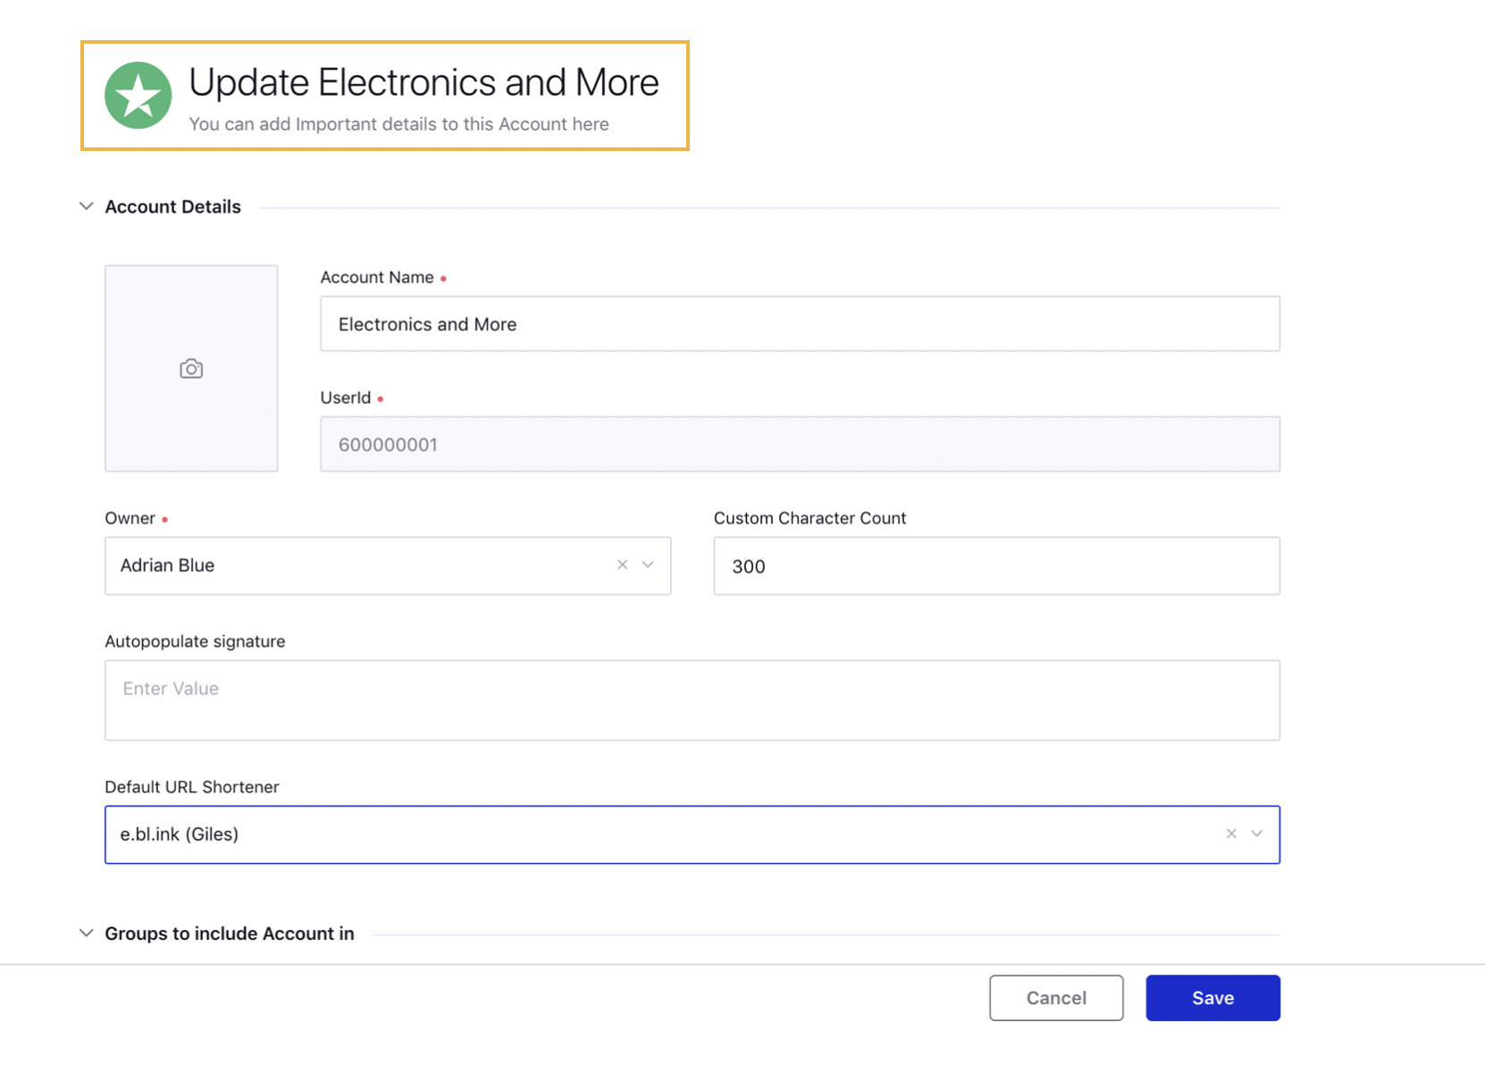Edit the Account Name field
Image resolution: width=1485 pixels, height=1072 pixels.
(800, 323)
